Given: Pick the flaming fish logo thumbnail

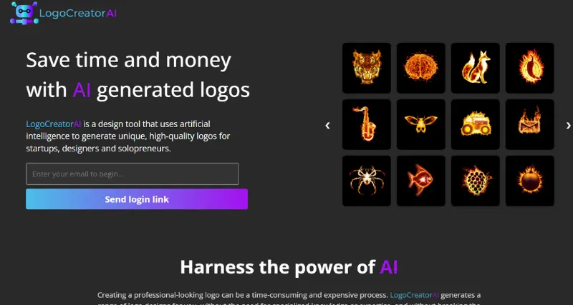Looking at the screenshot, I should [x=421, y=181].
